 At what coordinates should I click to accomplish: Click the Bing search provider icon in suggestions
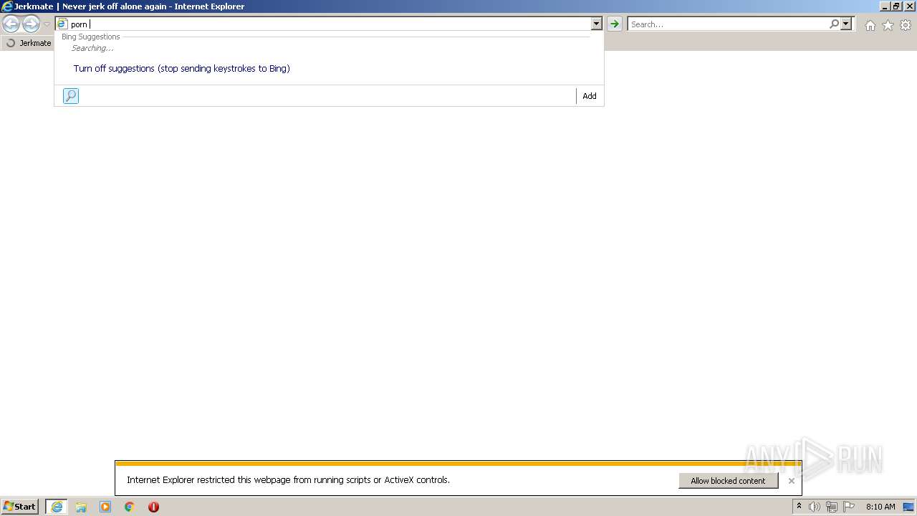coord(71,96)
